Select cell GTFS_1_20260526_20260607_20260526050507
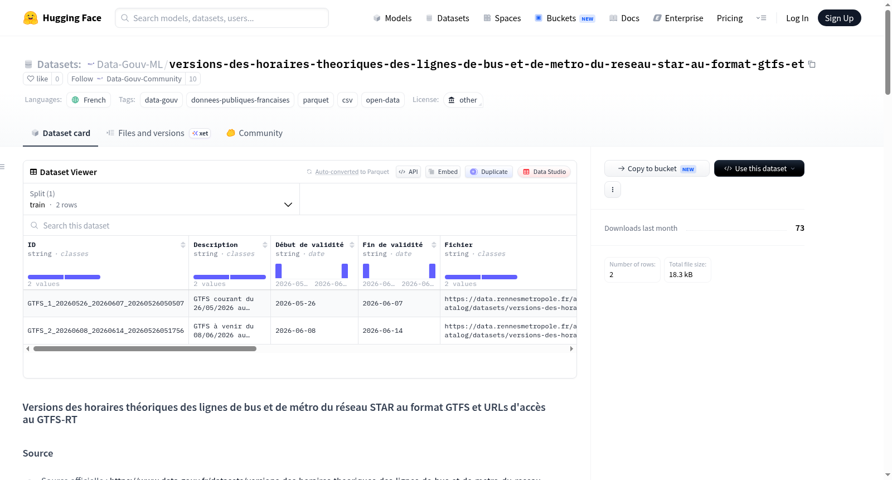892x480 pixels. (x=106, y=303)
